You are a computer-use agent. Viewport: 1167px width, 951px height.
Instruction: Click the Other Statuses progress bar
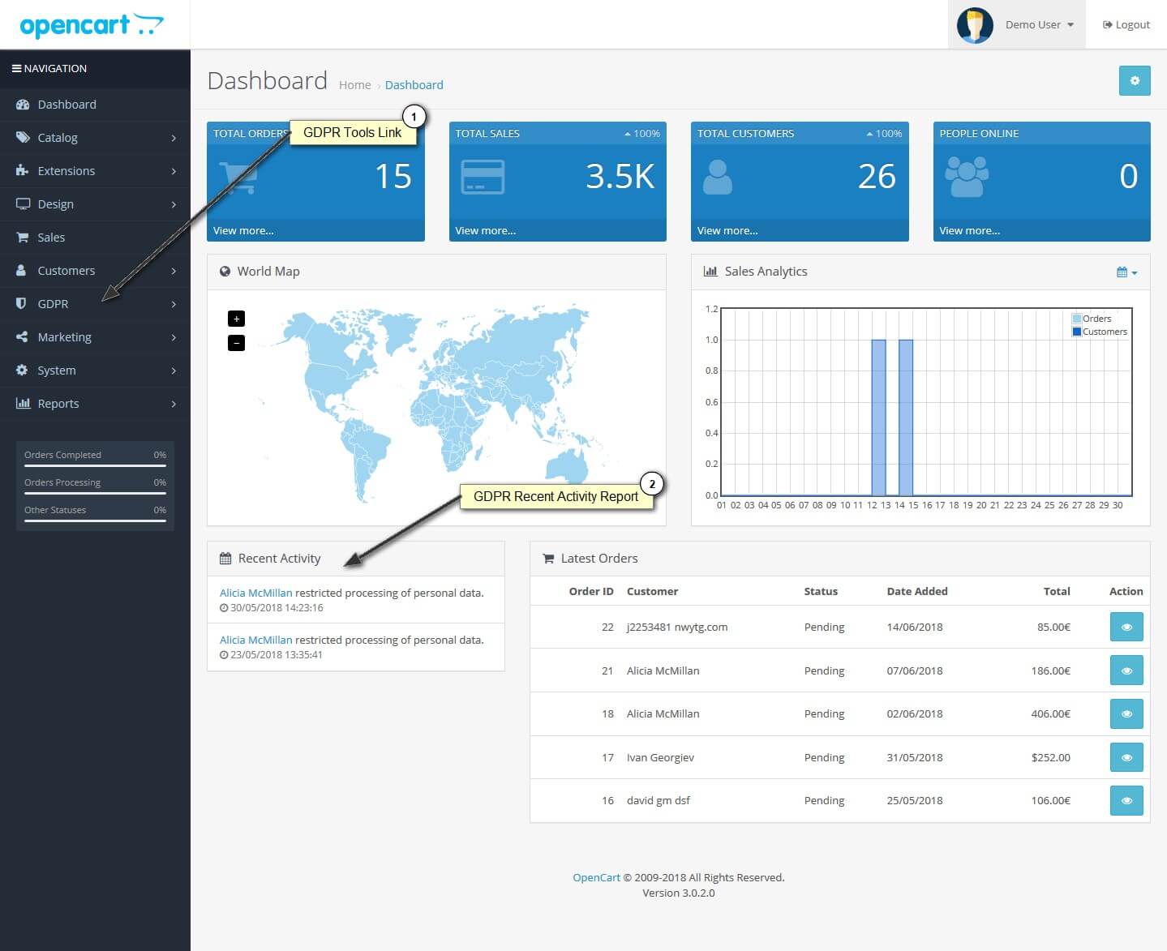pyautogui.click(x=95, y=520)
